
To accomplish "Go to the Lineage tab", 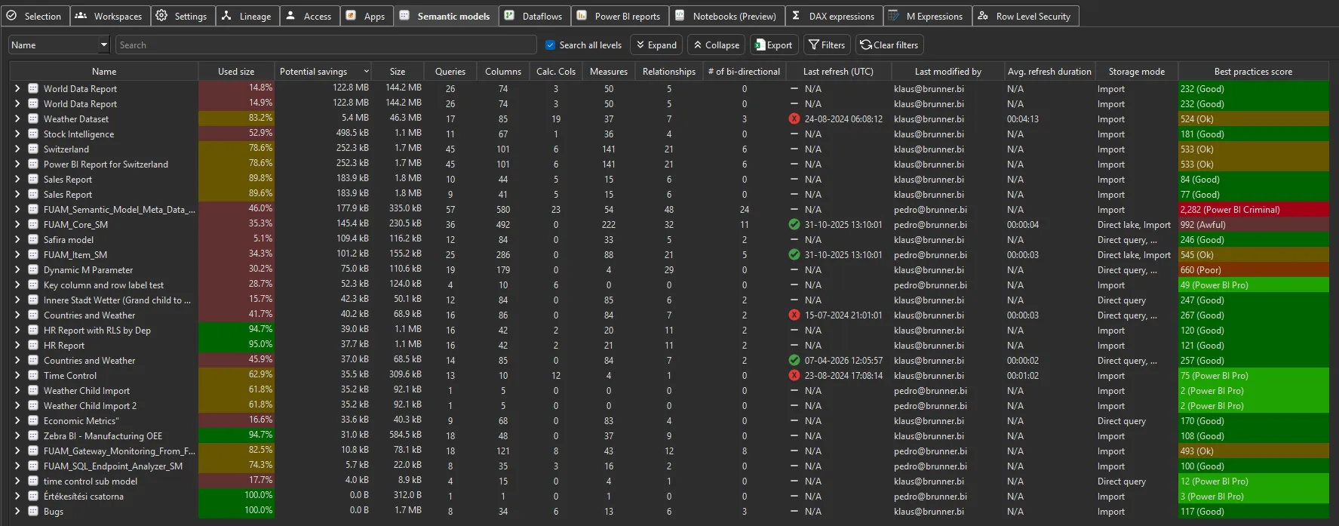I will [x=247, y=16].
